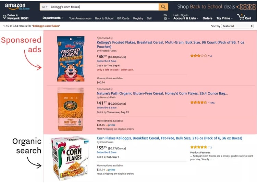Open the Account & Lists dropdown
The image size is (257, 186).
pyautogui.click(x=185, y=18)
